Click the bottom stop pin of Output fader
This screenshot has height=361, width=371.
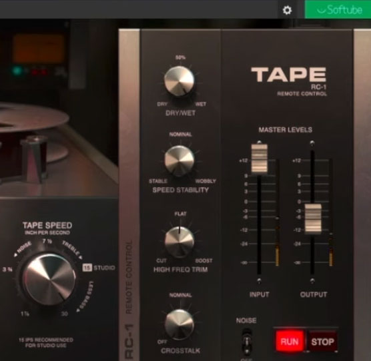[312, 280]
